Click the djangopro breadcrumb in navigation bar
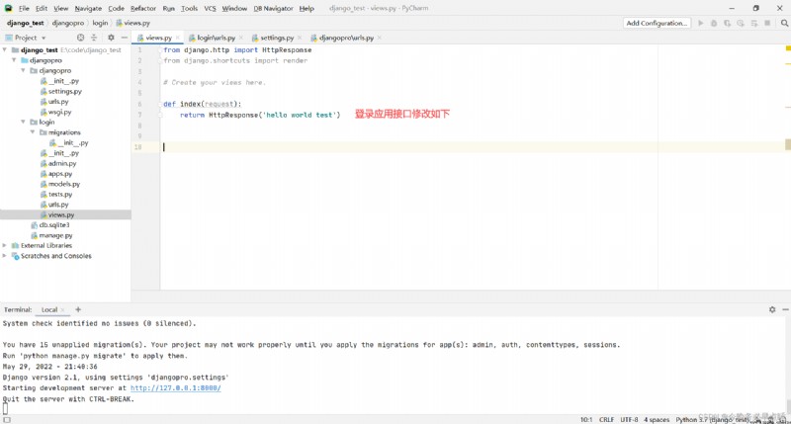The height and width of the screenshot is (424, 791). [x=68, y=23]
